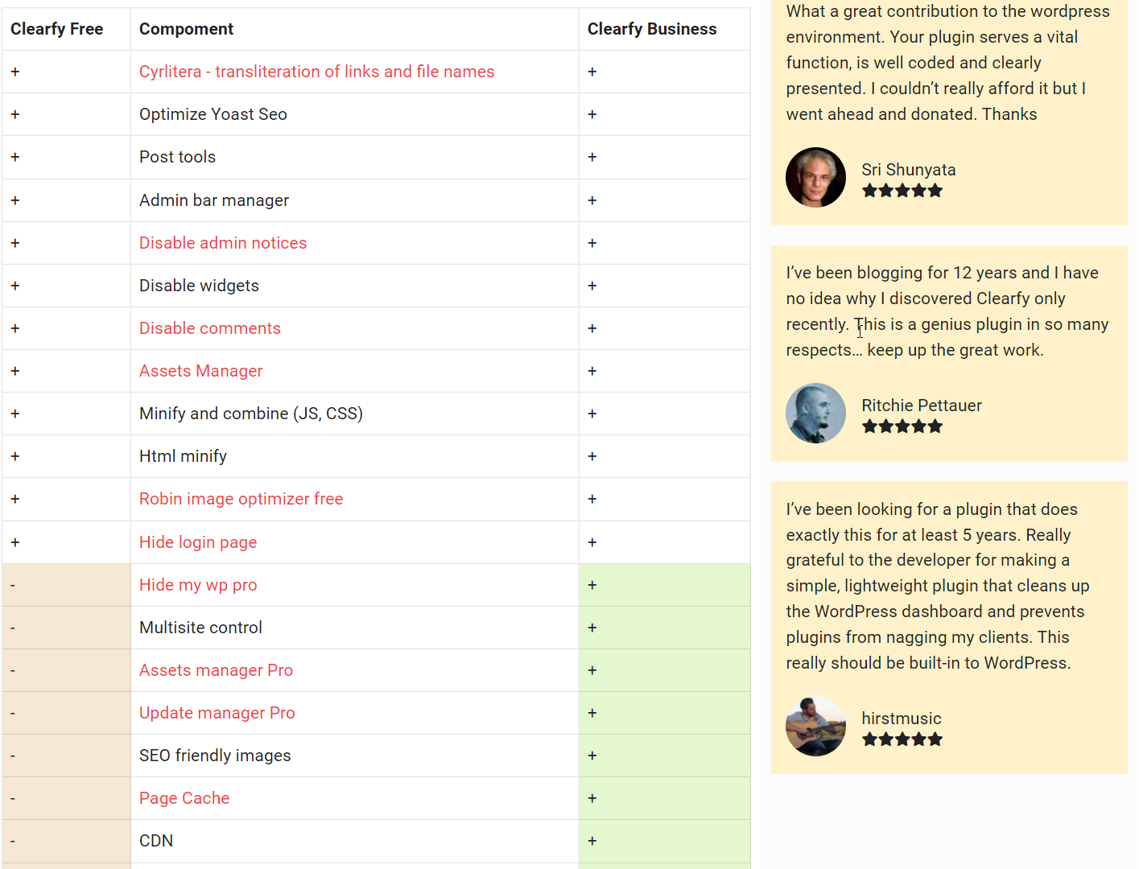
Task: Click the star rating under Sri Shunyata
Action: (902, 191)
